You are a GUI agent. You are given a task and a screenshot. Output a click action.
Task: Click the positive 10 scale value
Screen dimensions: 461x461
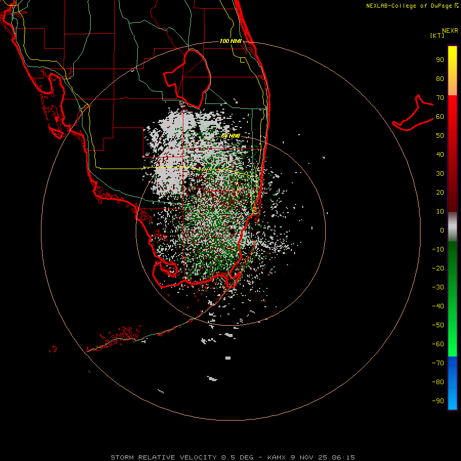click(x=440, y=212)
